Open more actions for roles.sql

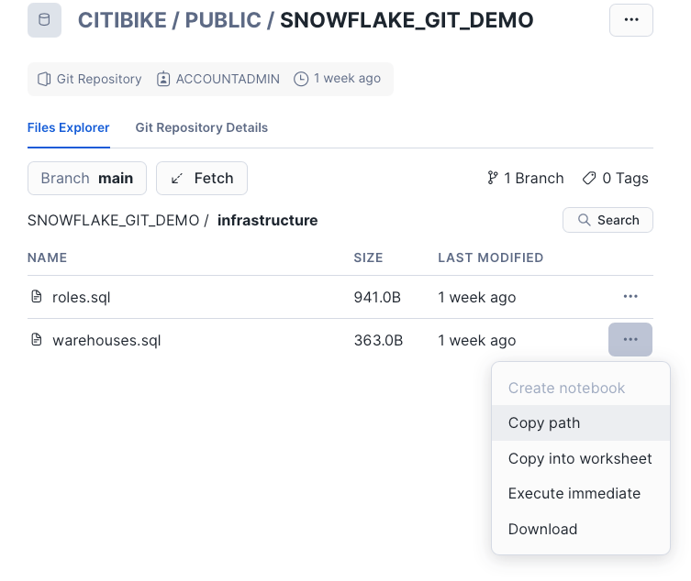point(630,297)
